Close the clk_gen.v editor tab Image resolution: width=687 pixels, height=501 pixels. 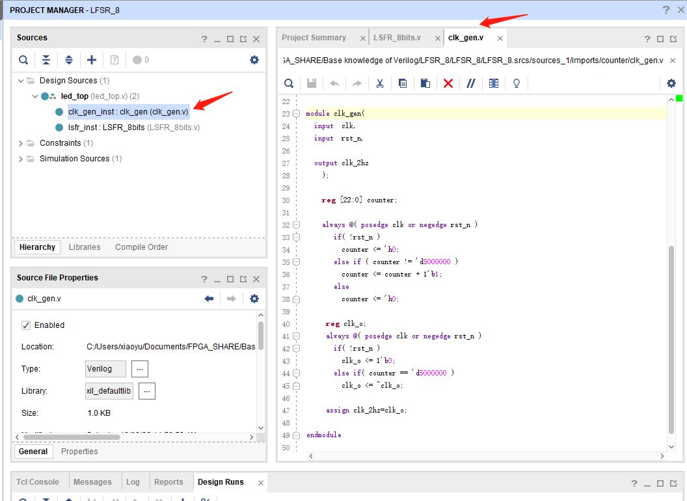(500, 38)
